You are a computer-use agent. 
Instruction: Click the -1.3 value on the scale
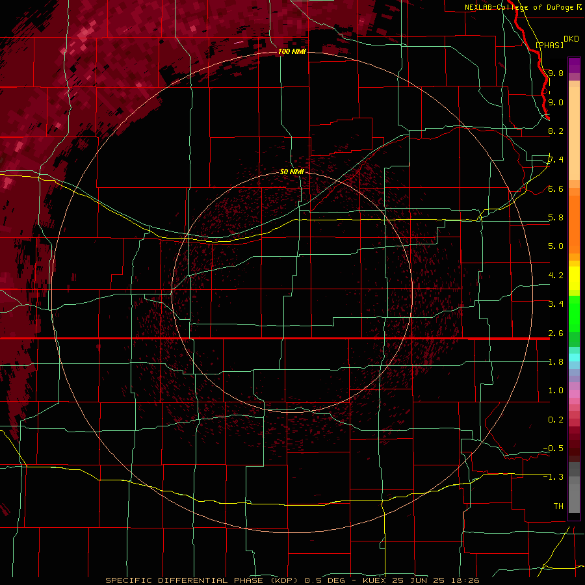click(553, 477)
